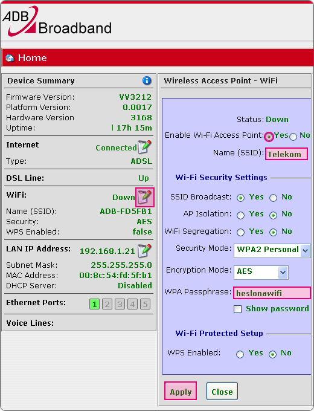314x411 pixels.
Task: Click the Security AES value
Action: (144, 222)
